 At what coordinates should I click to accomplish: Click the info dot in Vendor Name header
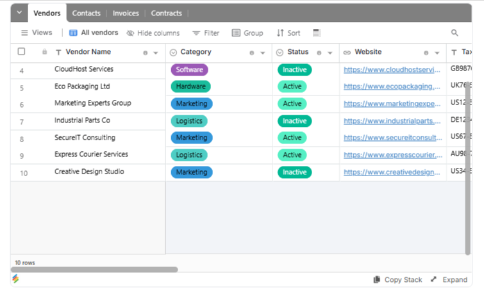pos(145,53)
